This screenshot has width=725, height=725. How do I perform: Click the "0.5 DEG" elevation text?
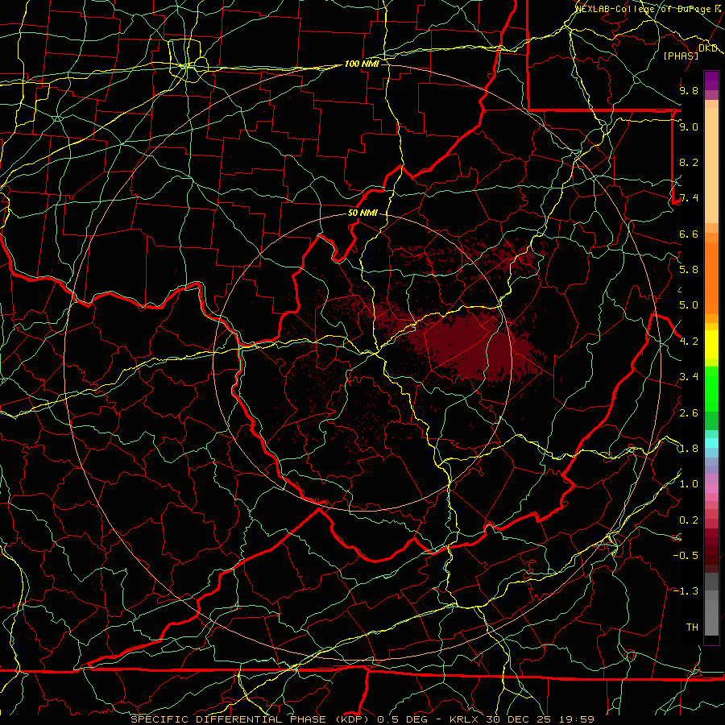[403, 719]
